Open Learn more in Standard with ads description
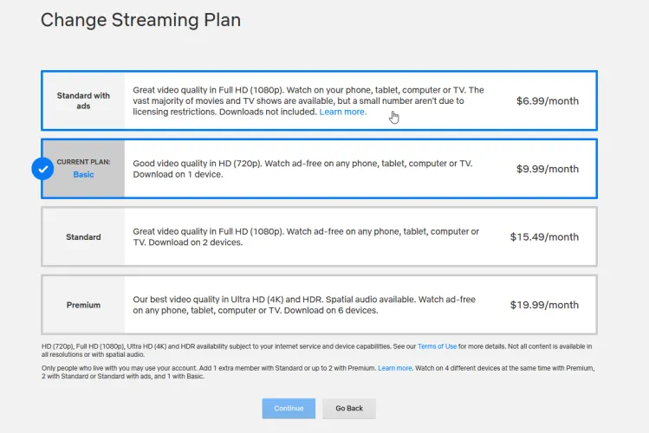This screenshot has height=433, width=649. (342, 112)
